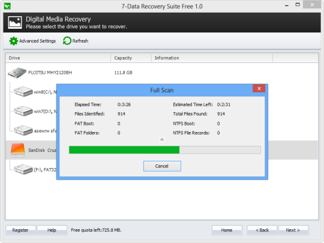Viewport: 324px width, 243px height.
Task: Go to Home screen
Action: (227, 230)
